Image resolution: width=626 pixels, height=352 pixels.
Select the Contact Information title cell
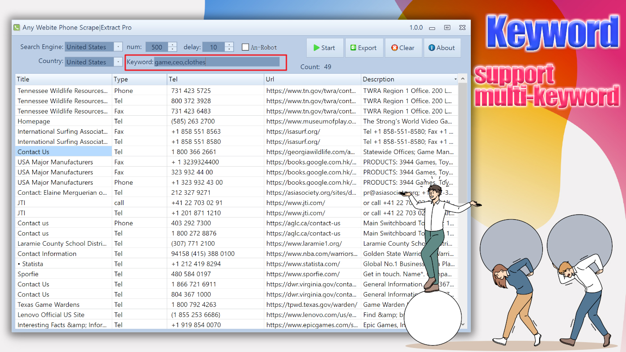point(63,254)
